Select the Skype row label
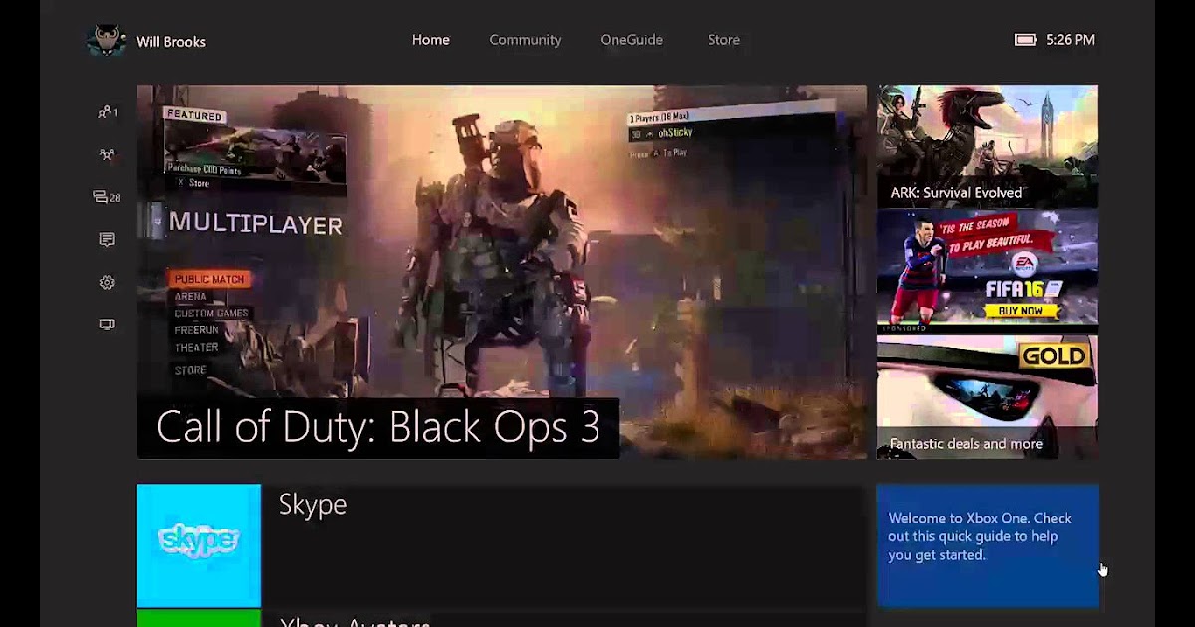Image resolution: width=1195 pixels, height=627 pixels. coord(313,505)
